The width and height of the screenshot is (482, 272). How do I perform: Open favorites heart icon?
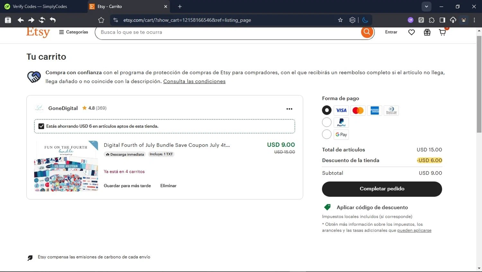coord(411,32)
